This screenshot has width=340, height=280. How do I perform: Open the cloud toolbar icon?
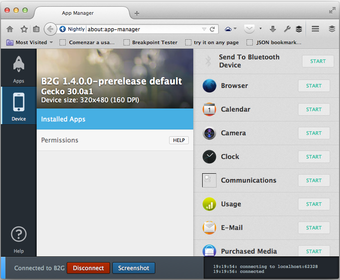(x=228, y=29)
